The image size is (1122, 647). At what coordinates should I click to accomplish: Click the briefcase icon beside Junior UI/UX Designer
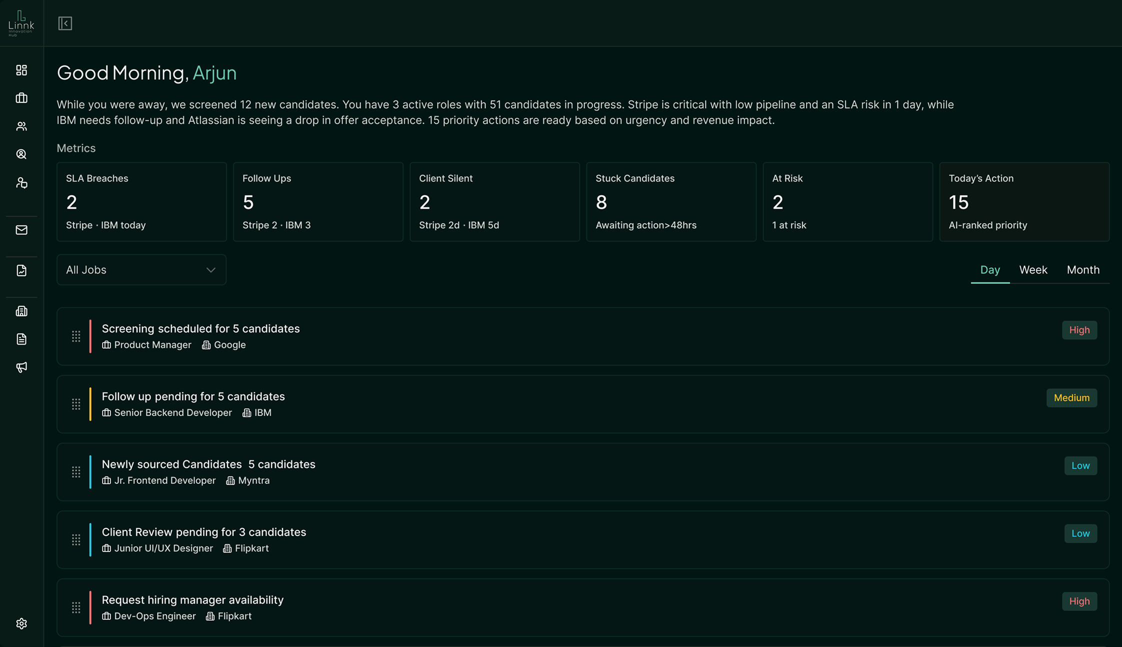[x=106, y=548]
